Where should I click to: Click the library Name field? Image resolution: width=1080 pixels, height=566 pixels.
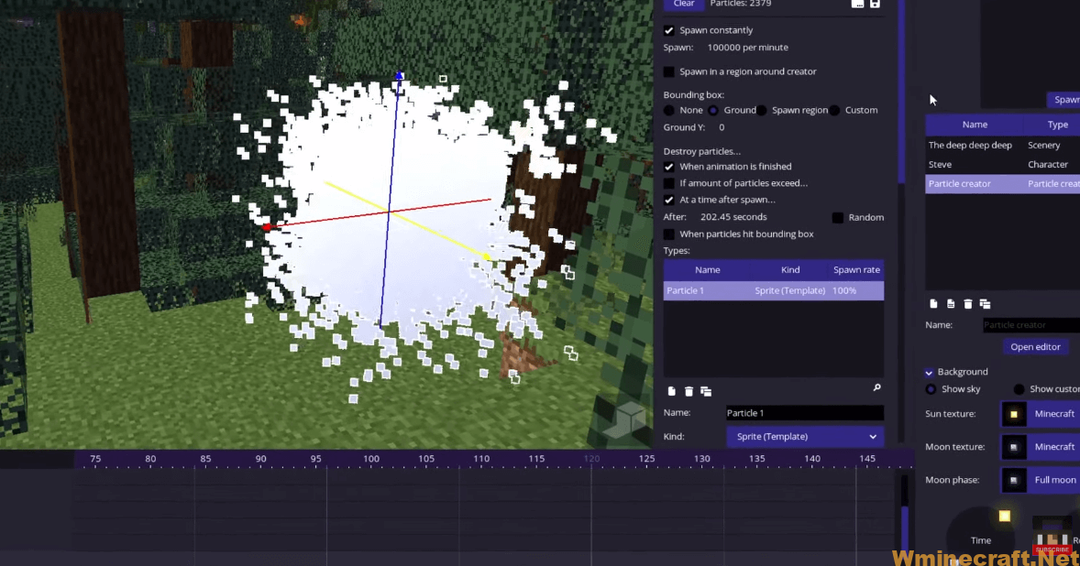pos(1031,324)
